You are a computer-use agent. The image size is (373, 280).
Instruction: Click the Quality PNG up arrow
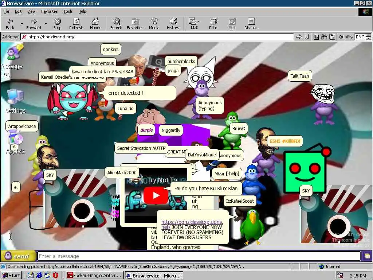[x=369, y=35]
